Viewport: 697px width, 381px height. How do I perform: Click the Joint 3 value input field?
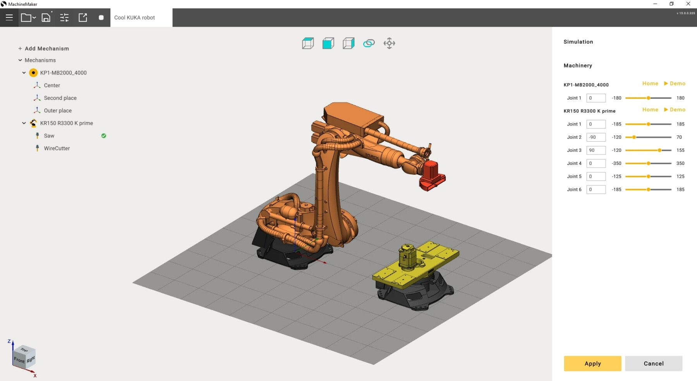(x=596, y=150)
